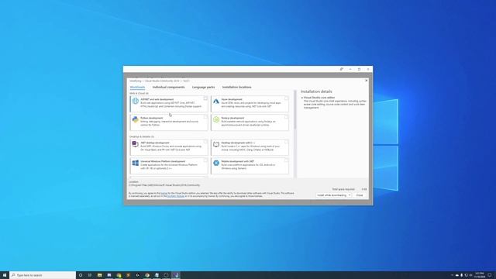
Task: Open Cortana from the taskbar
Action: click(81, 275)
